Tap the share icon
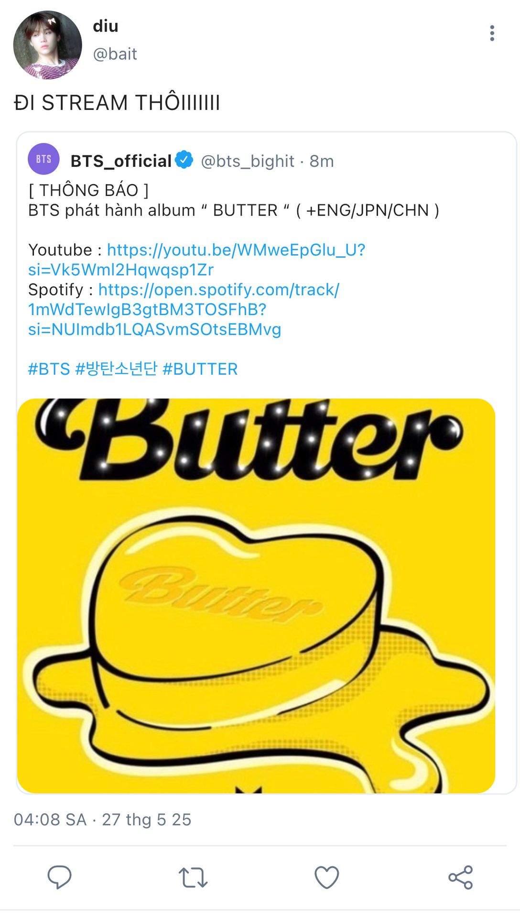The image size is (520, 918). click(x=461, y=877)
